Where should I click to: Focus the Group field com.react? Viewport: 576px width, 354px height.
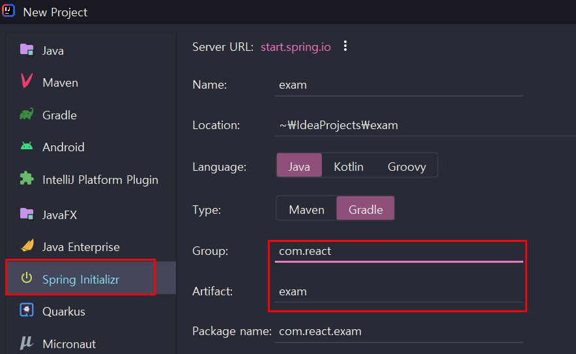click(x=399, y=252)
